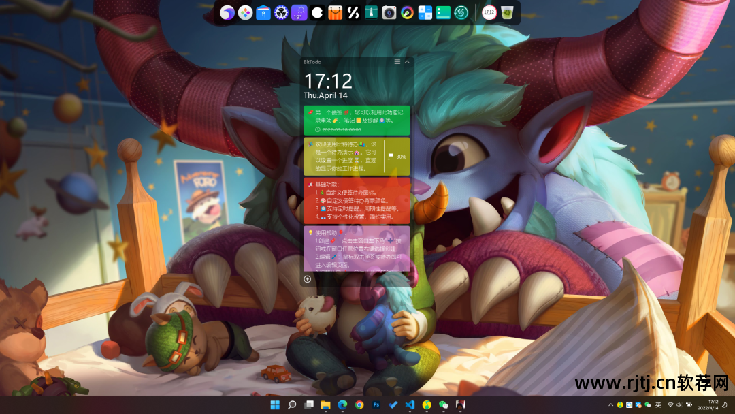Select the yellow 欢迎使用比特待办 todo card
Screen dimensions: 735x414
click(357, 156)
